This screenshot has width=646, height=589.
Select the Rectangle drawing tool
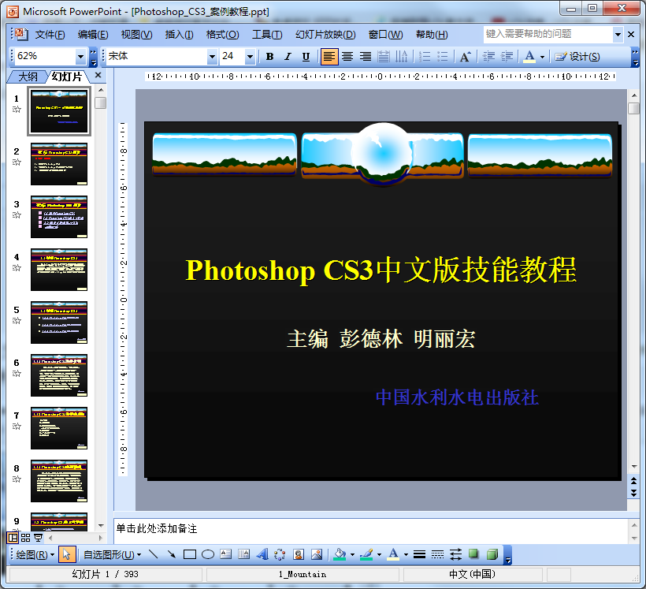tap(190, 554)
